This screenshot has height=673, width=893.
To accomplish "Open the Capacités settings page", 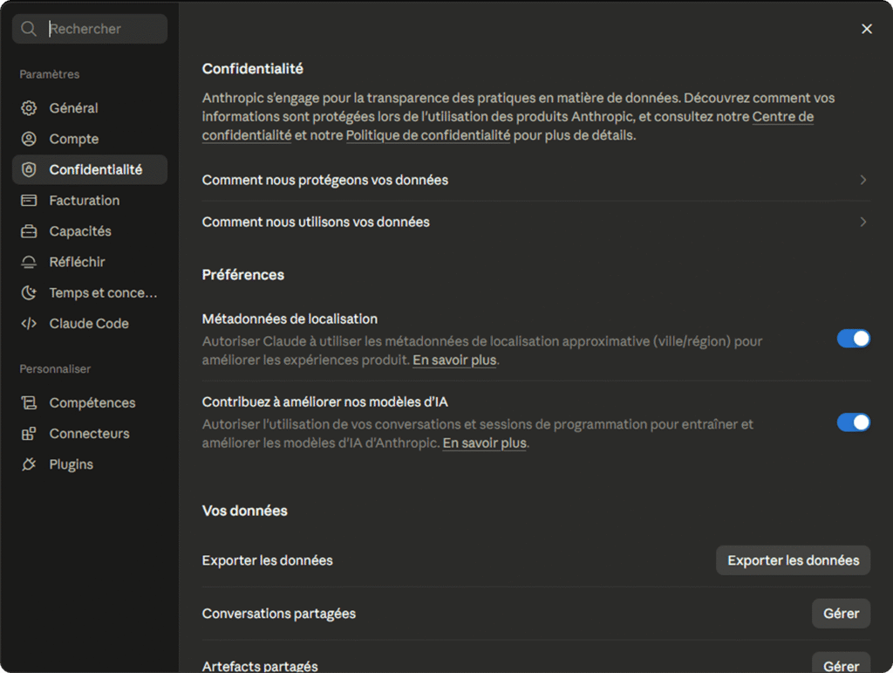I will pos(90,230).
